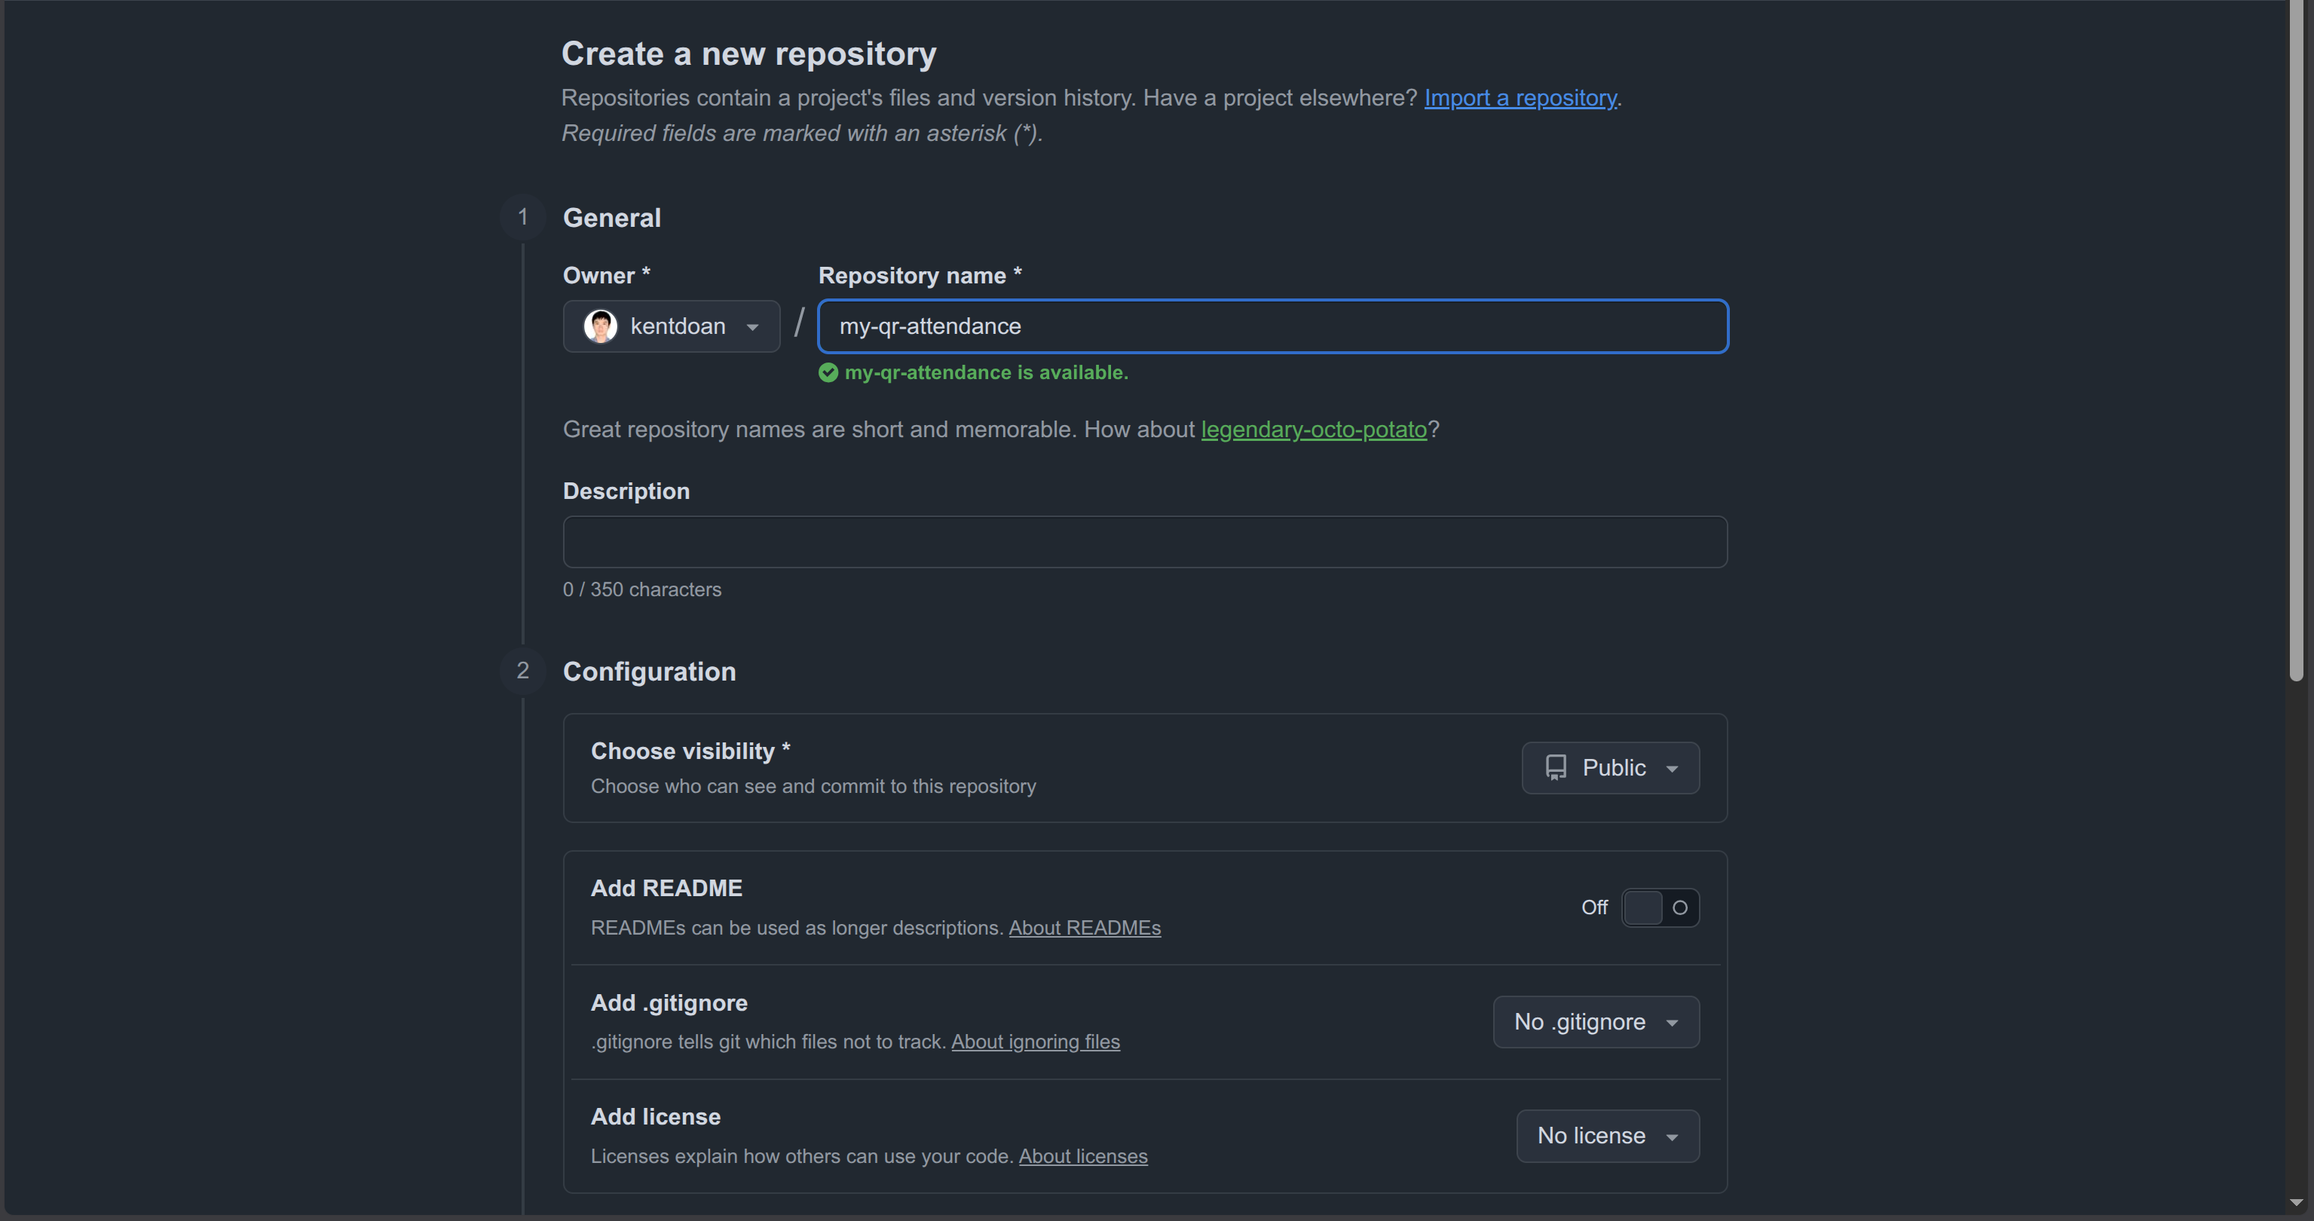Click the caret arrow in No license button
This screenshot has height=1221, width=2314.
click(1672, 1137)
